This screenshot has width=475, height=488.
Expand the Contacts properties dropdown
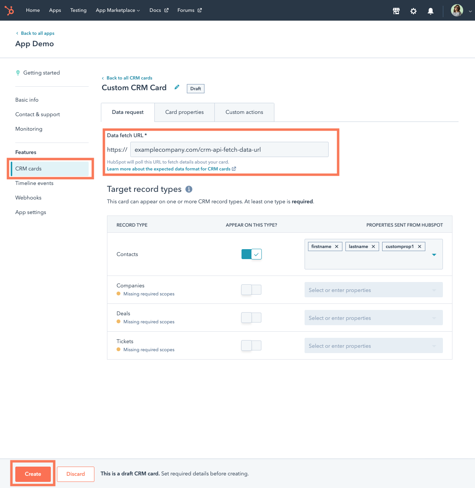[434, 254]
